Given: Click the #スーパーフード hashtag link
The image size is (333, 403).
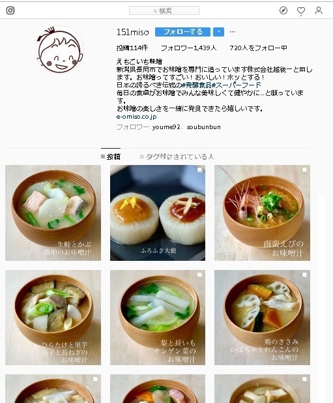Looking at the screenshot, I should 237,85.
